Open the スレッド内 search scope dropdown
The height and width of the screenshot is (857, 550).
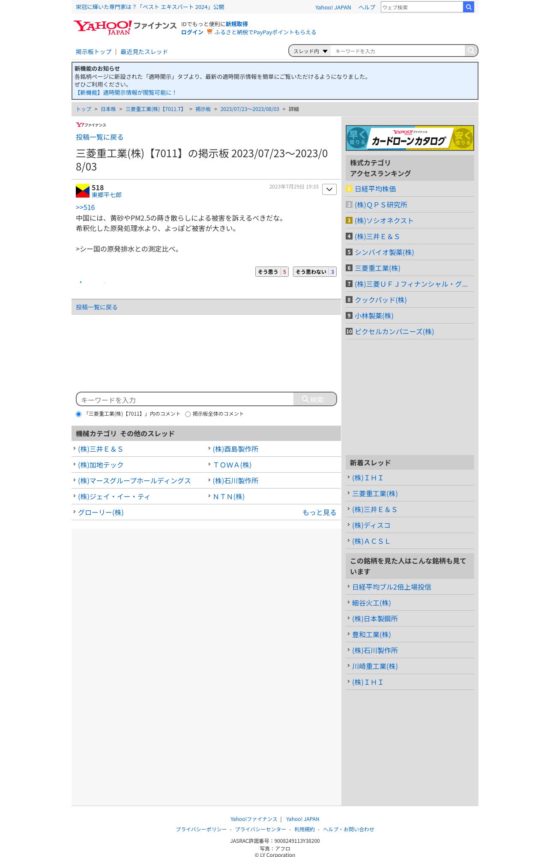[x=310, y=51]
